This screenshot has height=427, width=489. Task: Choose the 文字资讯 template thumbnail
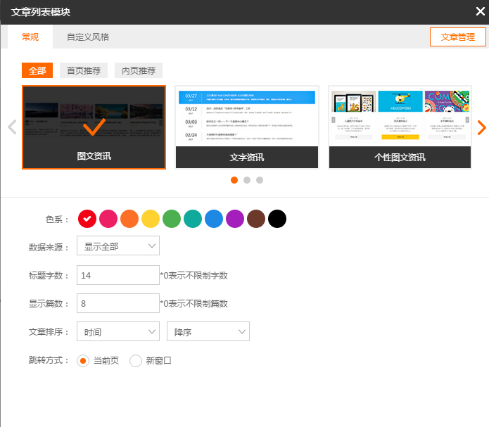point(247,127)
